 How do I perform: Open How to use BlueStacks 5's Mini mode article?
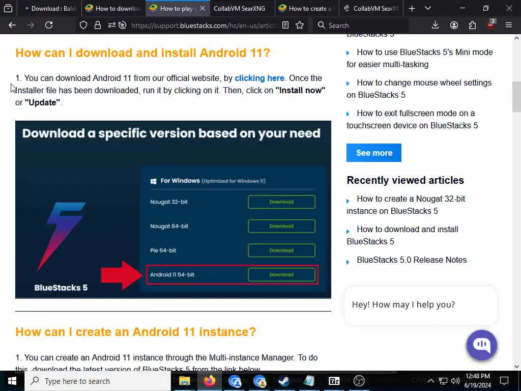point(420,58)
